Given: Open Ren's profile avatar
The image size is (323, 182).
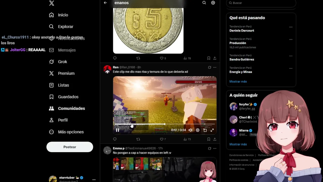Looking at the screenshot, I should coord(107,69).
